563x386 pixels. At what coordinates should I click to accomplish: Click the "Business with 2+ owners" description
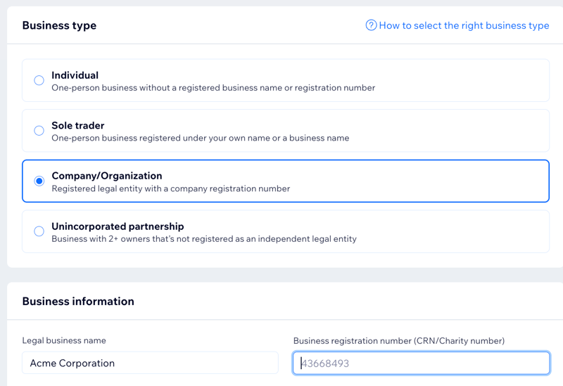(203, 239)
